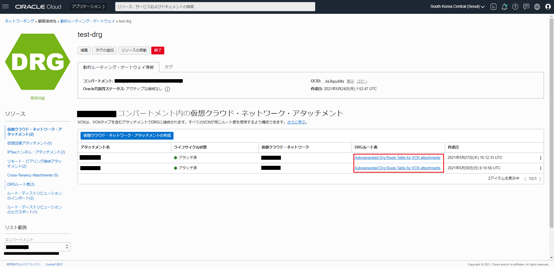Viewport: 554px width, 268px height.
Task: Open ルート・ディストリビューションのインポート(2) list
Action: 35,195
